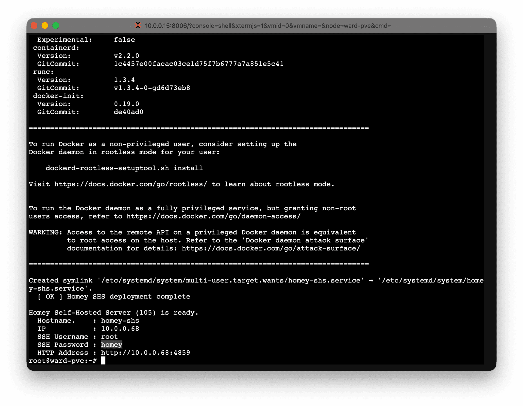The width and height of the screenshot is (523, 406).
Task: Click the dockerd-rootless-setuptool.sh install command
Action: pos(124,168)
